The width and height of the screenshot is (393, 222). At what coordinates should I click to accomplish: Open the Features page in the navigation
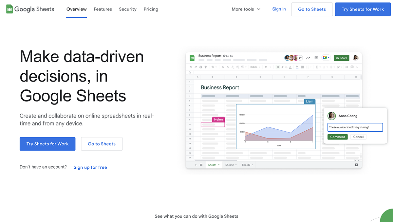pyautogui.click(x=103, y=9)
